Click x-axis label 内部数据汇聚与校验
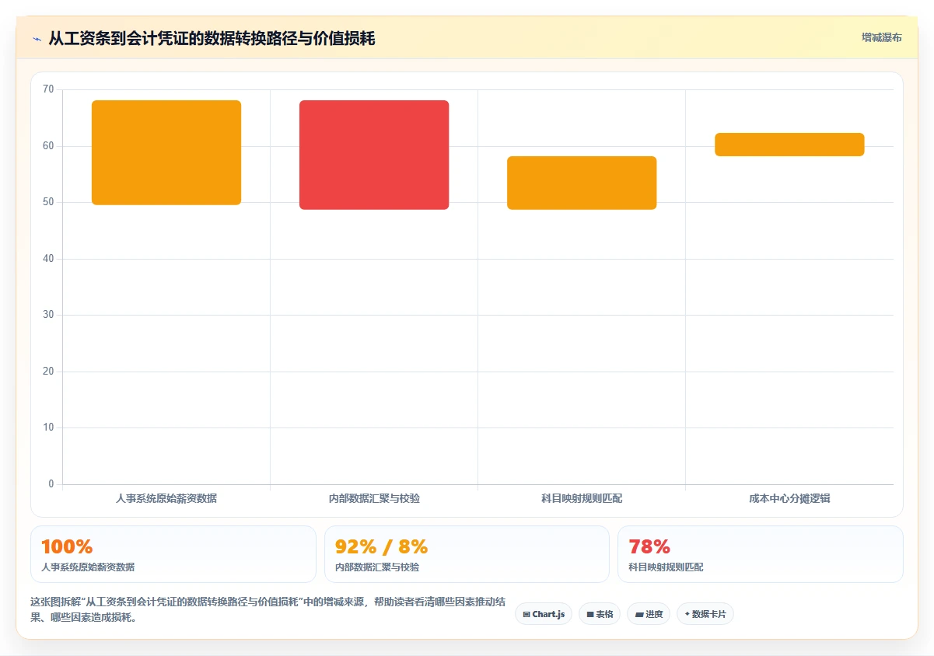This screenshot has width=934, height=656. tap(374, 498)
